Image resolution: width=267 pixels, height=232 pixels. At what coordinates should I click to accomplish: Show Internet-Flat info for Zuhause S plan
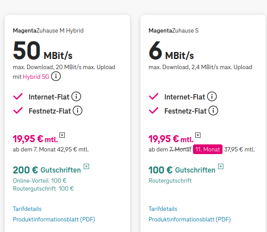[212, 97]
